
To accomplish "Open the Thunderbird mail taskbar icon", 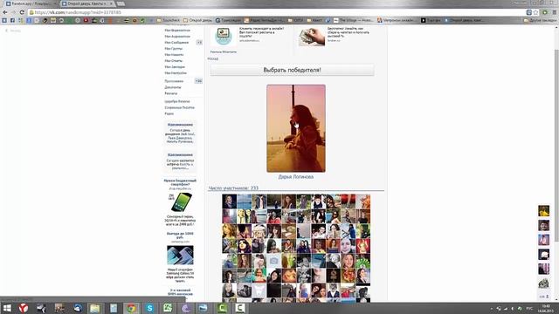I will coord(78,308).
